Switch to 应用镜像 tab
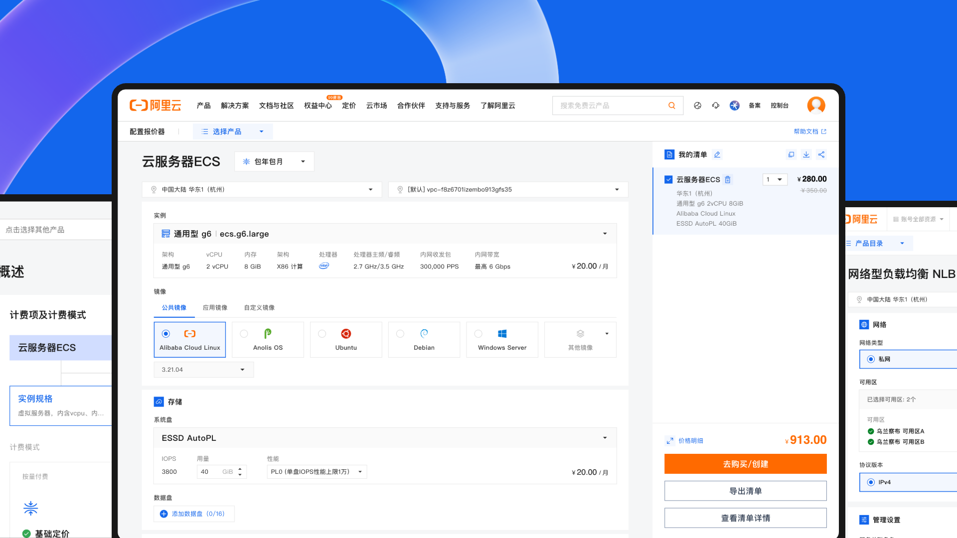Viewport: 957px width, 538px height. [x=215, y=308]
